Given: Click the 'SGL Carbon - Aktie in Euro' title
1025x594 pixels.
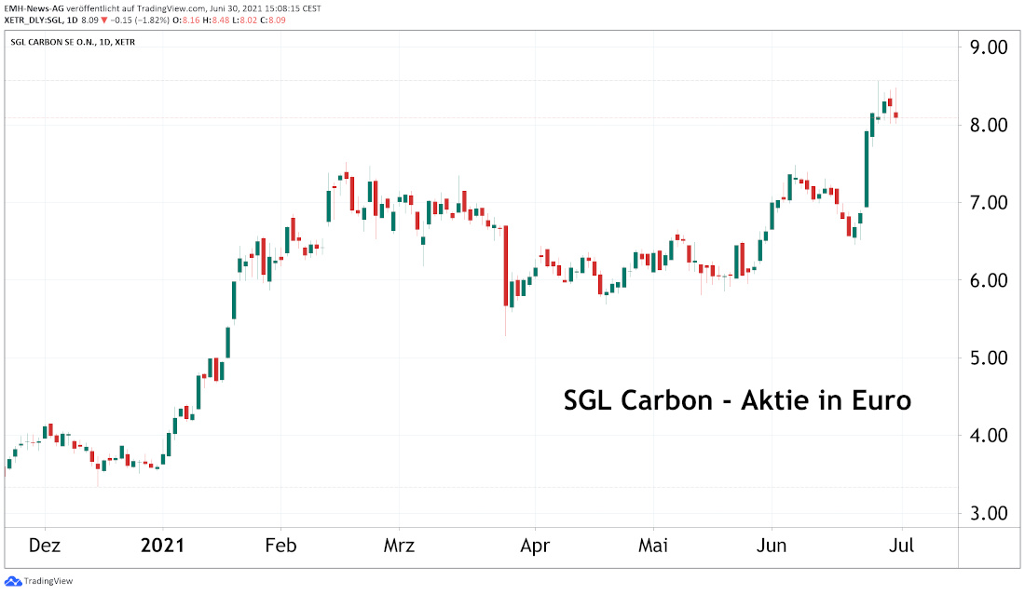Looking at the screenshot, I should (x=737, y=400).
